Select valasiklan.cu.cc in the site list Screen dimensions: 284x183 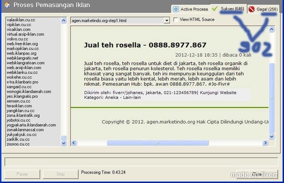click(x=21, y=20)
